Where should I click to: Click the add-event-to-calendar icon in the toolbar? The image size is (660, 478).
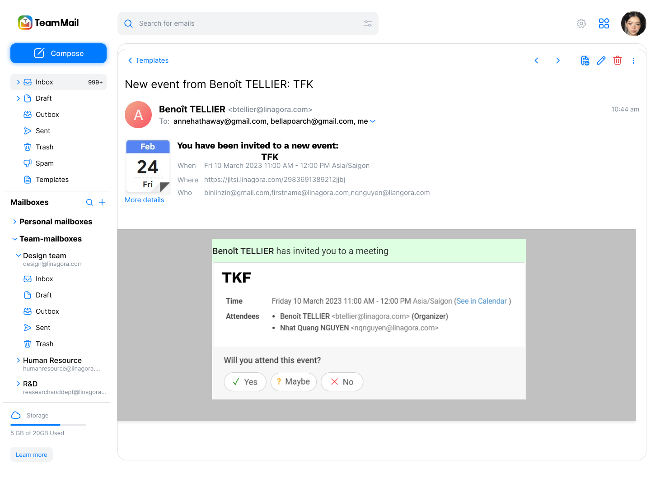pos(585,60)
